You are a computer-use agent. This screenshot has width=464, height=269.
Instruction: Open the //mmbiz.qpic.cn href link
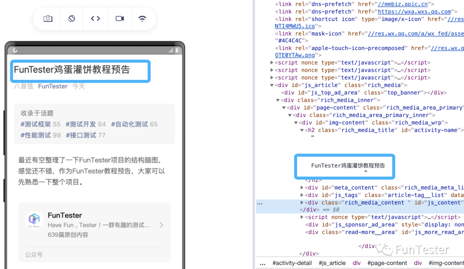pyautogui.click(x=403, y=4)
